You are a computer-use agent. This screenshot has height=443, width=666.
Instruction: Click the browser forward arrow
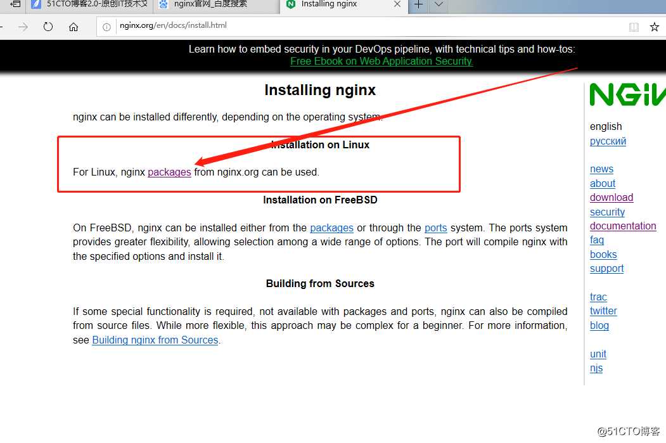click(23, 27)
